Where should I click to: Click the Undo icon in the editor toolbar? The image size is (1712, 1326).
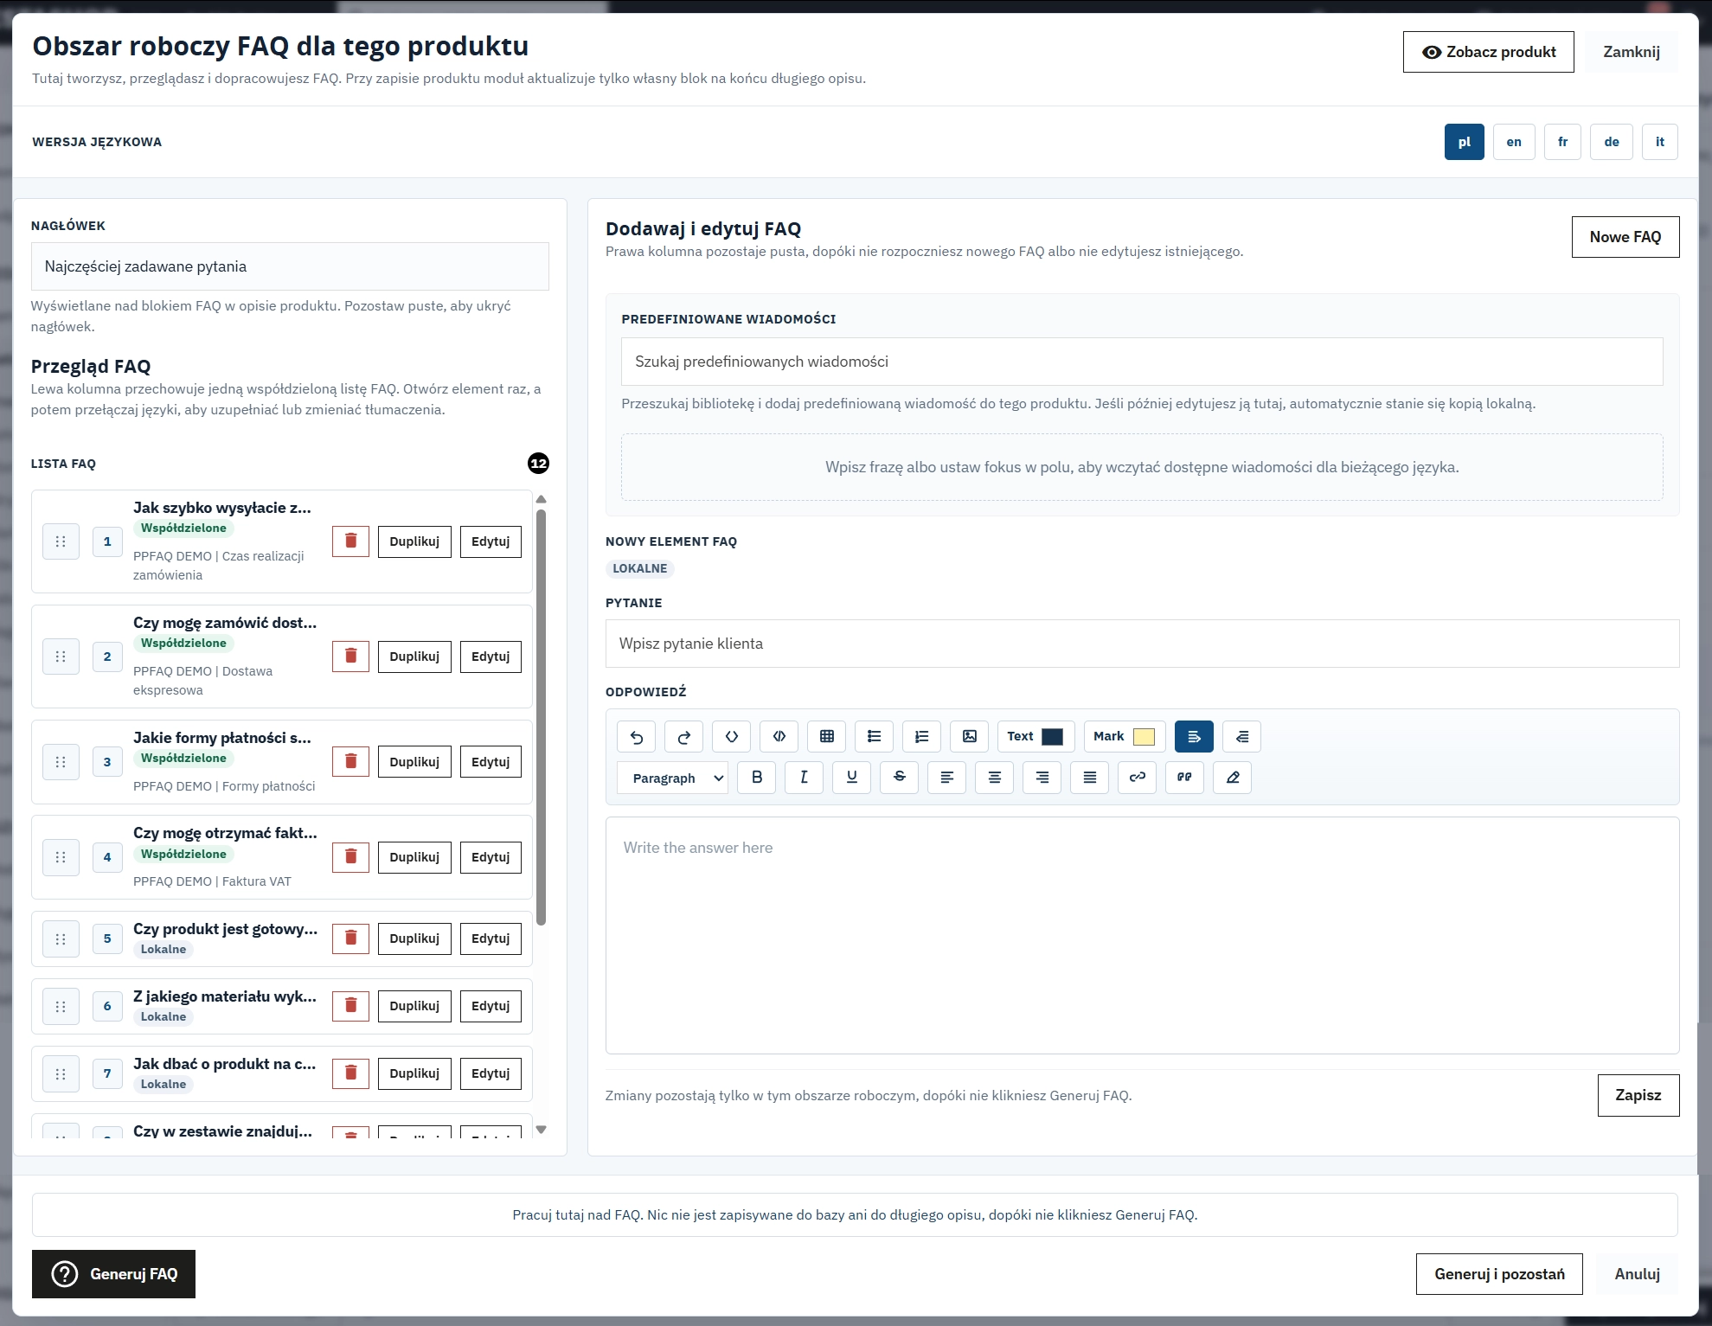coord(636,736)
